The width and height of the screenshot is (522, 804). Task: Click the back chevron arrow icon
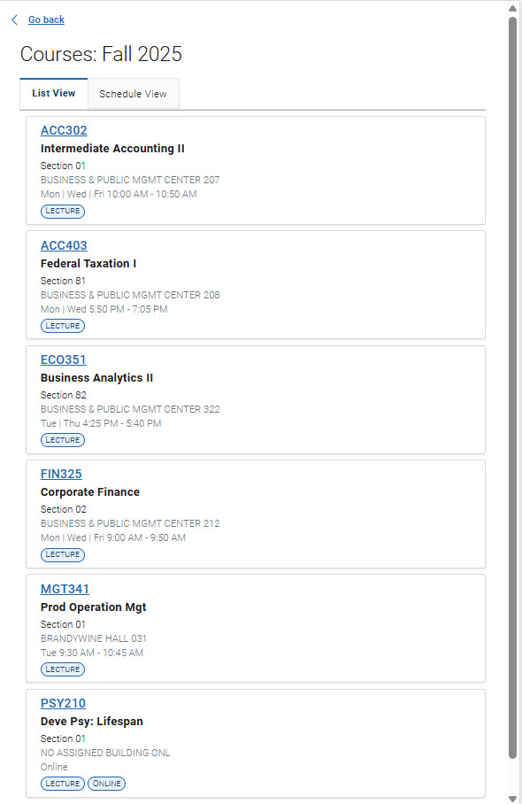coord(13,19)
